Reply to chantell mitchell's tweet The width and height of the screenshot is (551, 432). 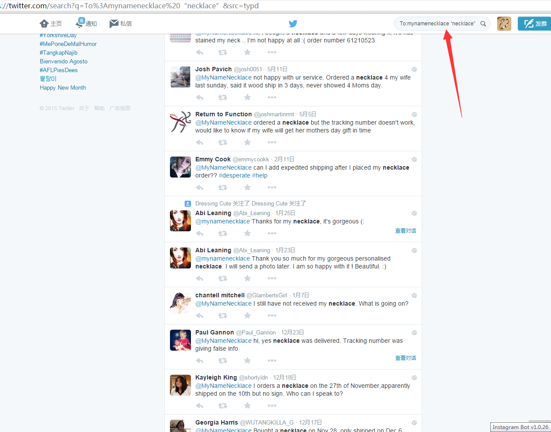pos(200,316)
